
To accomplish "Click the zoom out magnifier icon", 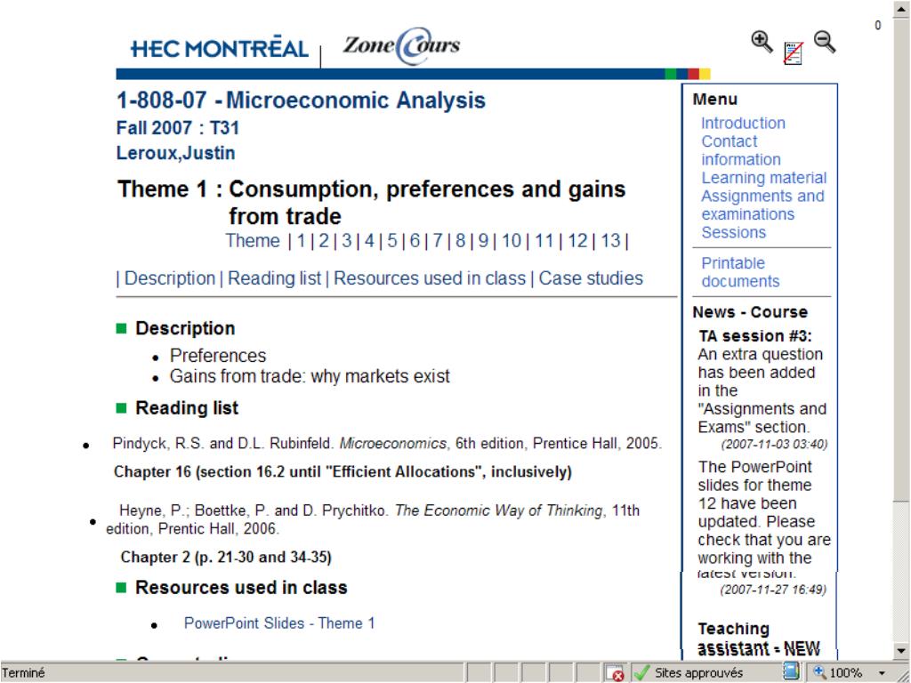I will [825, 42].
